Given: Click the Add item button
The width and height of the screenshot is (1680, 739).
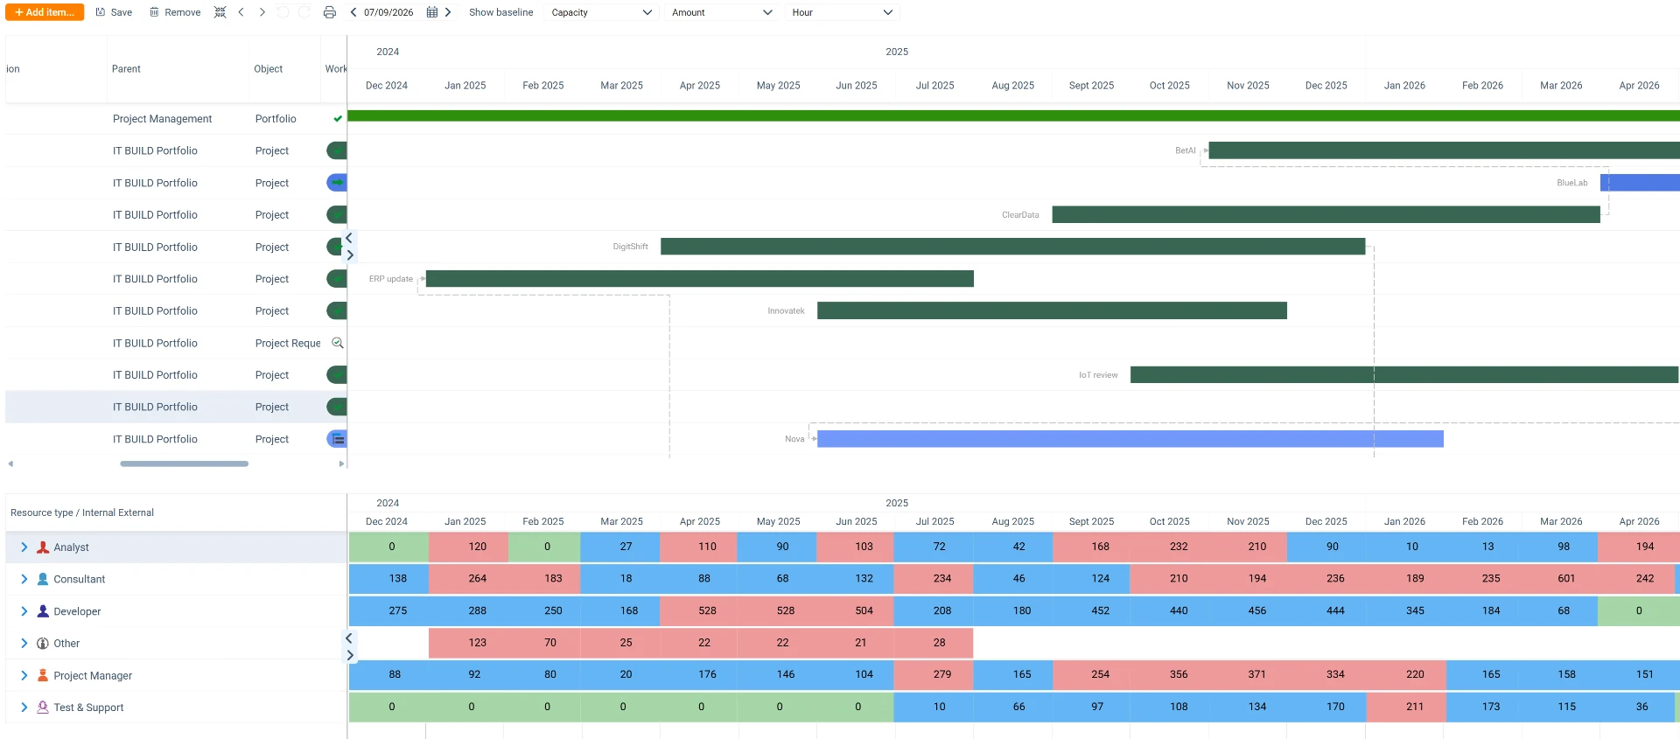Looking at the screenshot, I should 45,12.
